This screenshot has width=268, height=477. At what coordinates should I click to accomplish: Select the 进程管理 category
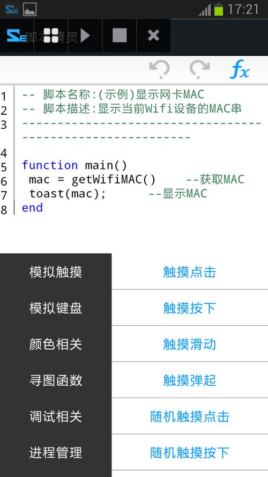tap(56, 453)
